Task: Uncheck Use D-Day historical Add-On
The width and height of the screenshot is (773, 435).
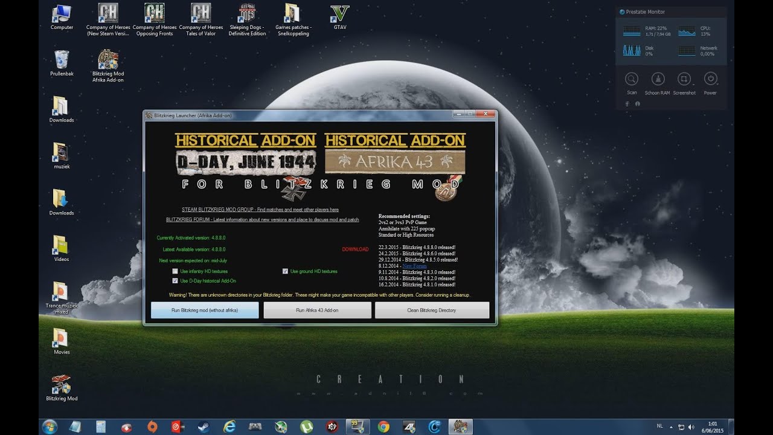Action: pyautogui.click(x=175, y=281)
